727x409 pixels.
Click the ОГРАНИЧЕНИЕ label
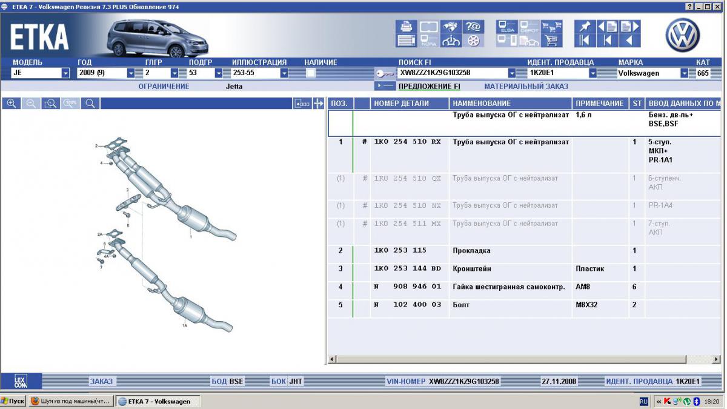(x=164, y=87)
